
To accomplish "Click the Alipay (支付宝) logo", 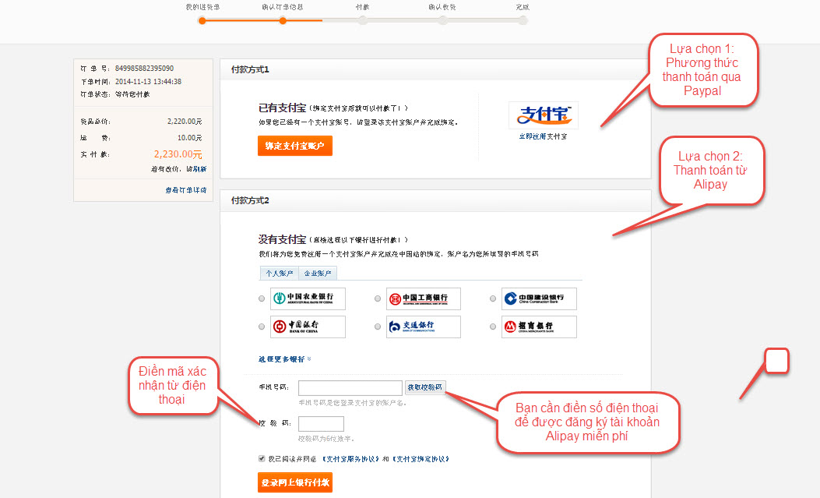I will [543, 115].
